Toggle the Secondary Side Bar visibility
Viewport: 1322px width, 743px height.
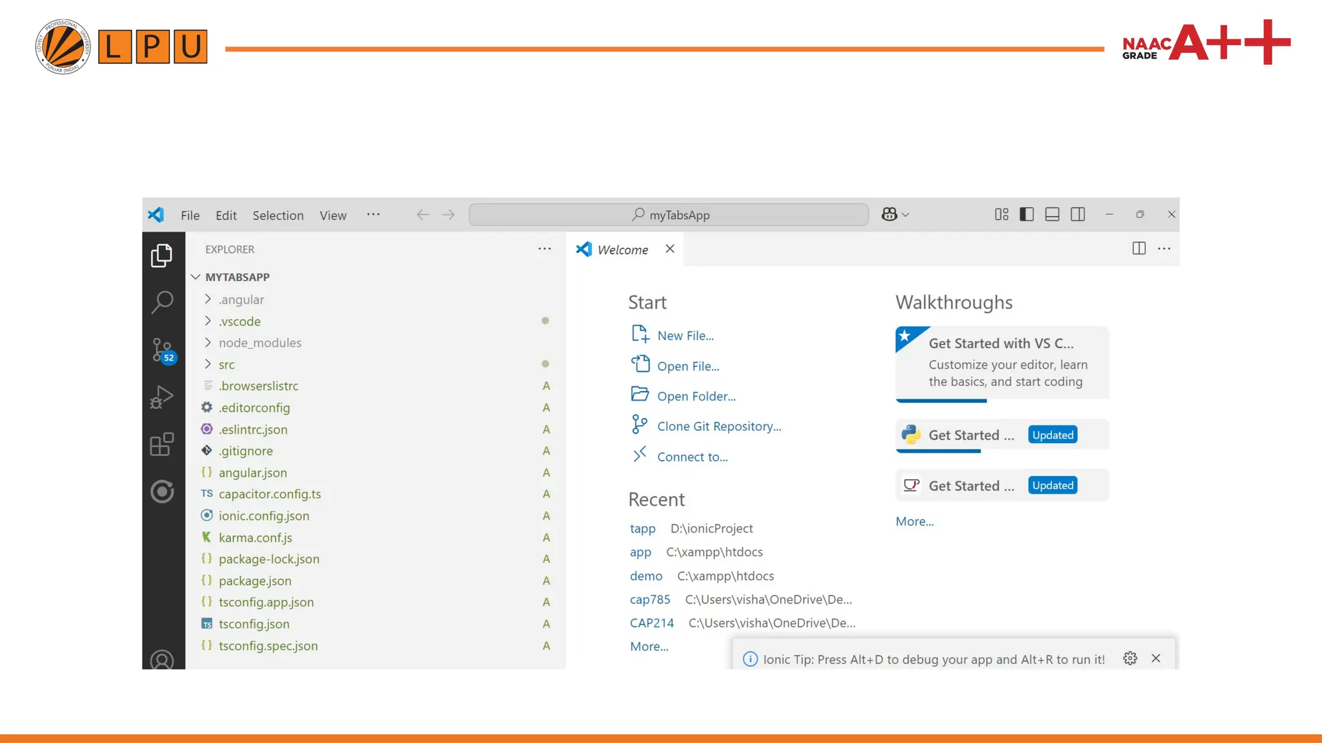pos(1077,215)
